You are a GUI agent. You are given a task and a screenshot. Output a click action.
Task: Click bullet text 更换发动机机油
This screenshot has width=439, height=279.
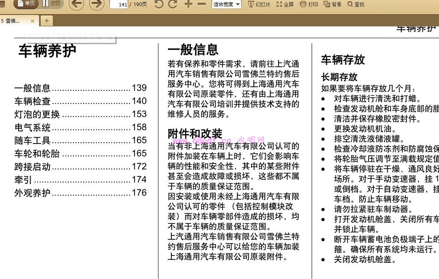pos(365,129)
